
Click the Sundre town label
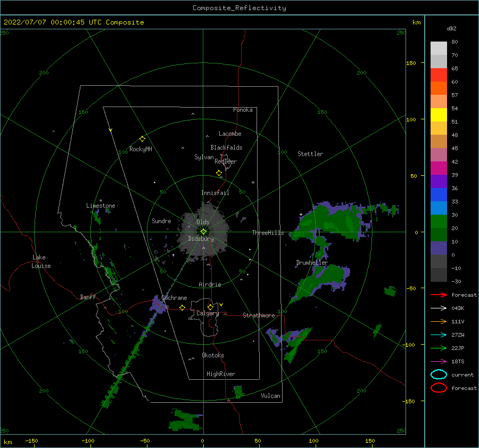tap(161, 221)
